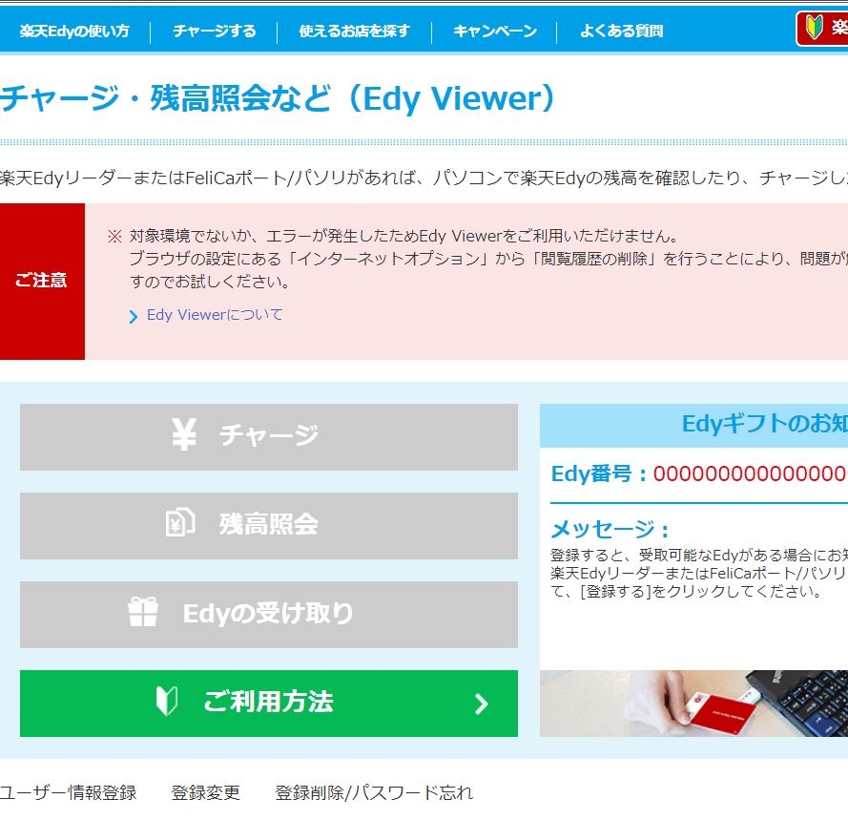848x820 pixels.
Task: Open the Edy Viewerについて link
Action: (x=215, y=314)
